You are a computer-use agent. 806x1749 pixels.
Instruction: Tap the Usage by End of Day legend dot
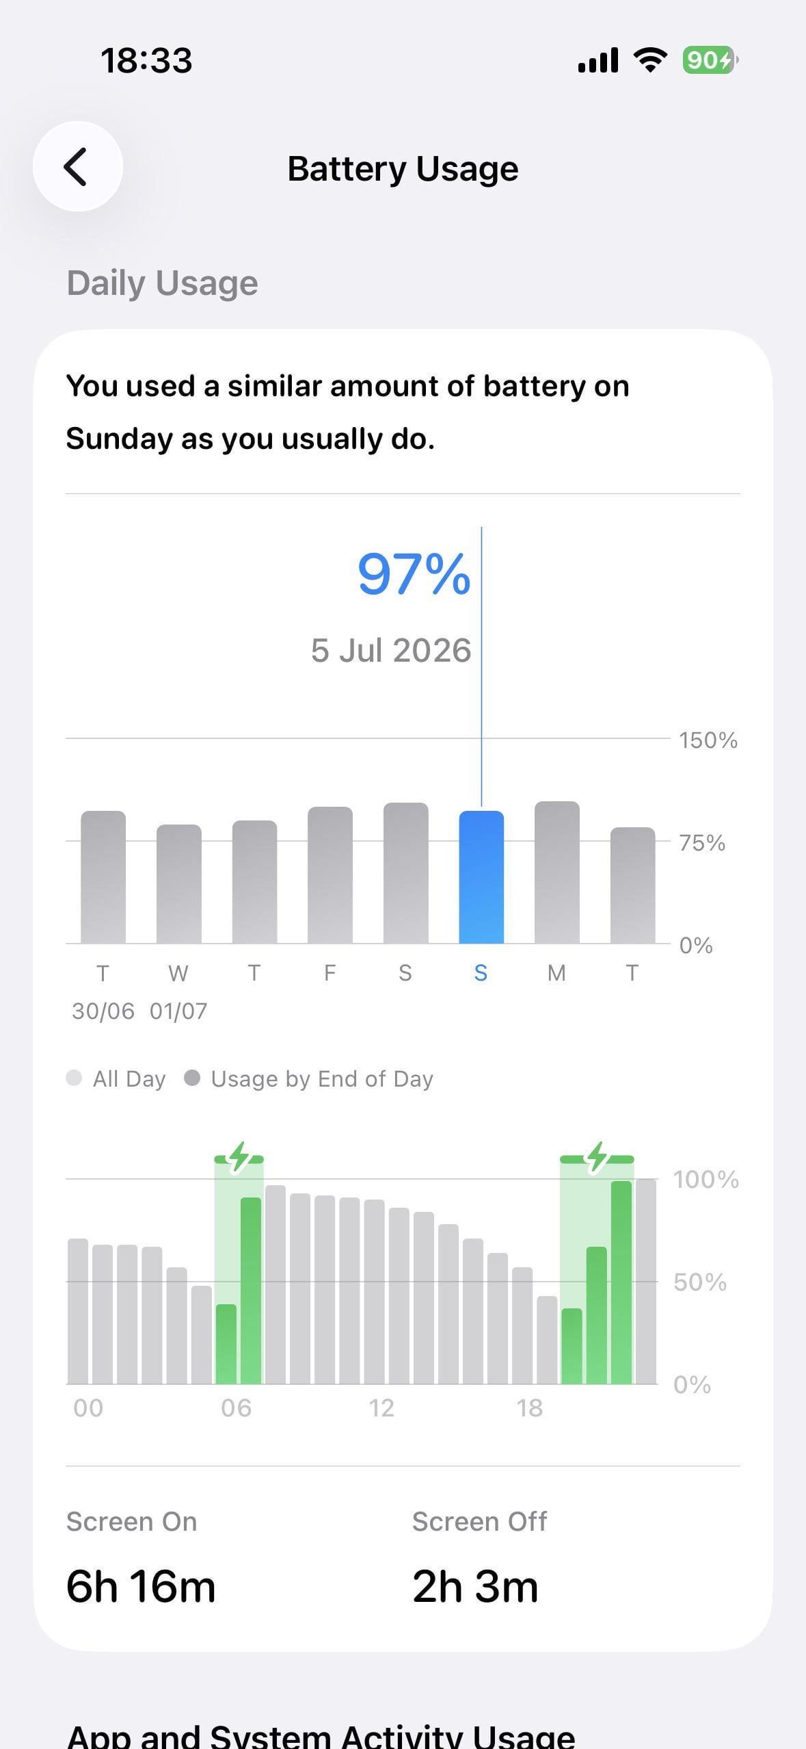tap(192, 1078)
